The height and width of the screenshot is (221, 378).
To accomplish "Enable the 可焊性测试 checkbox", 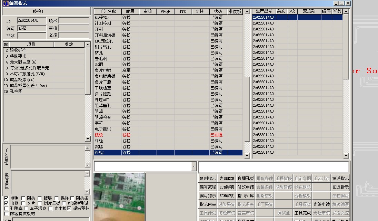I will (64, 203).
